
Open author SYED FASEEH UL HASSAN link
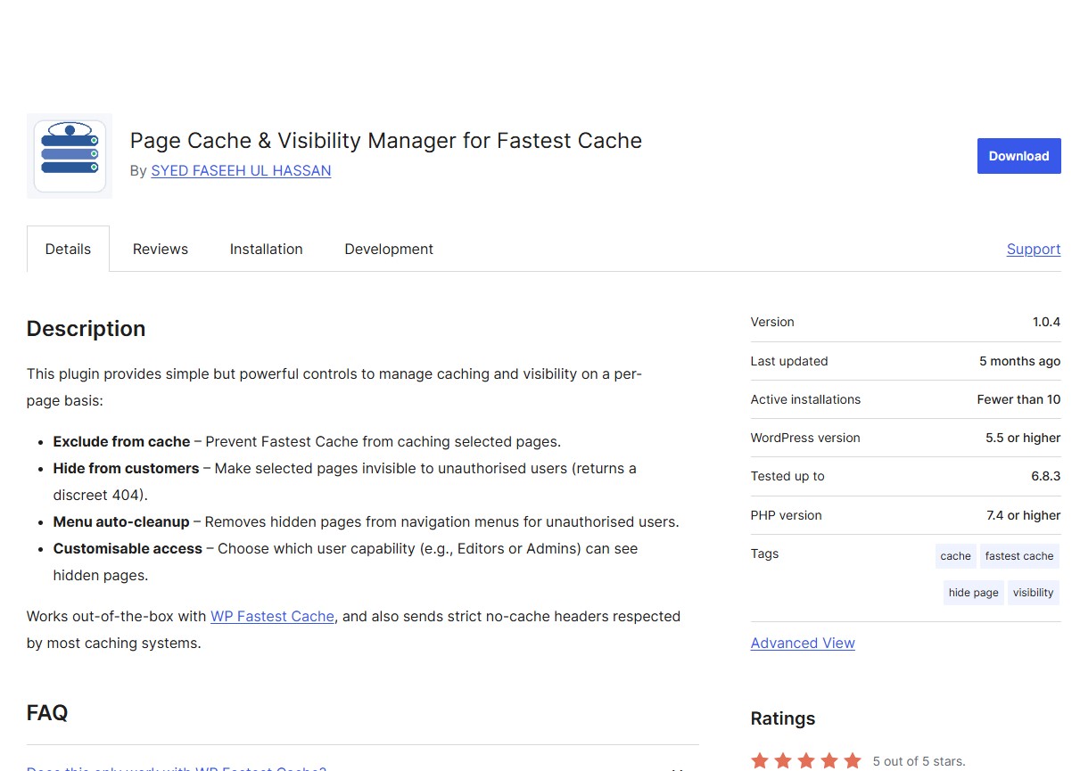point(241,170)
